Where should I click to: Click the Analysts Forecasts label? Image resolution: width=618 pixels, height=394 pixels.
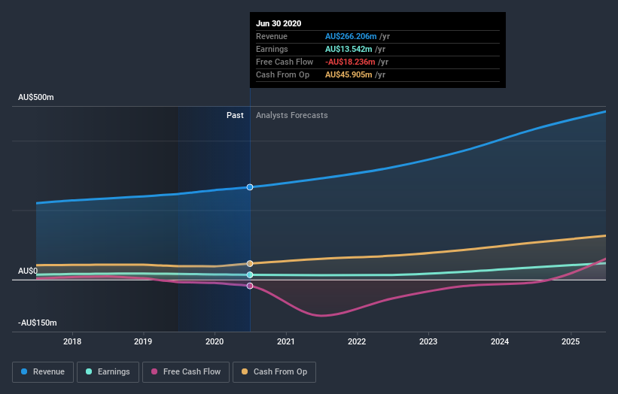(x=291, y=115)
